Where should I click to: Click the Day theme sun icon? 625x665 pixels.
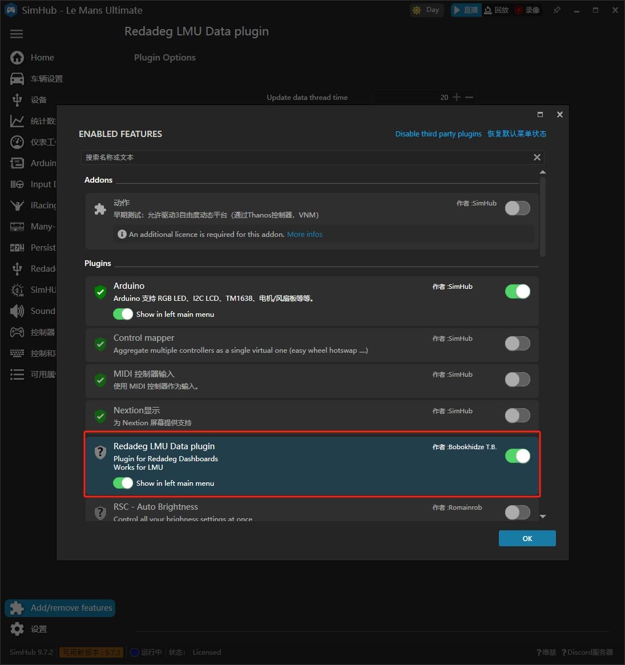coord(417,10)
